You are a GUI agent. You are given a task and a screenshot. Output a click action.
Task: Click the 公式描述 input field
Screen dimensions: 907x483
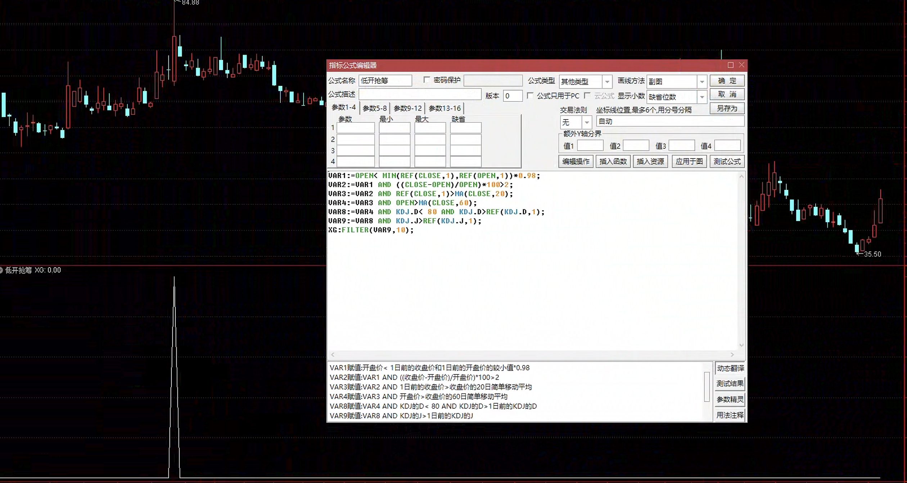click(x=420, y=94)
